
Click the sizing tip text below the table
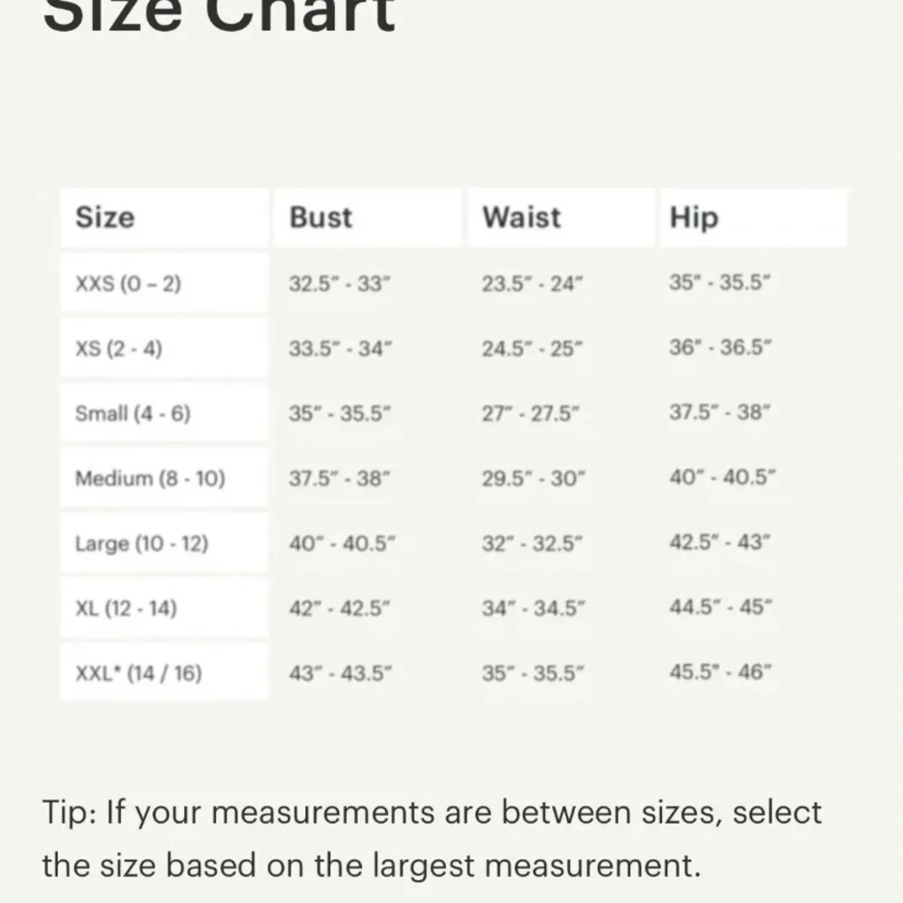click(432, 839)
